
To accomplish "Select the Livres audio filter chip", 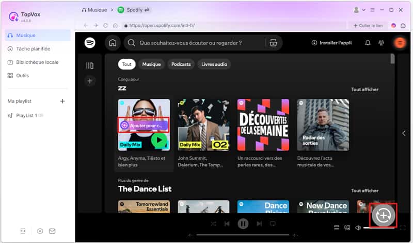I will coord(214,64).
